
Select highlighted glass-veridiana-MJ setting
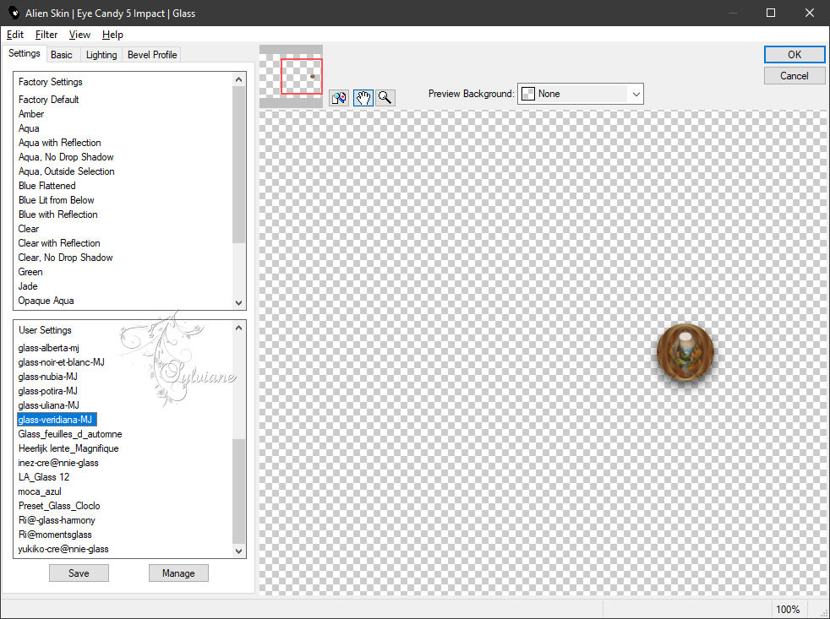point(57,420)
